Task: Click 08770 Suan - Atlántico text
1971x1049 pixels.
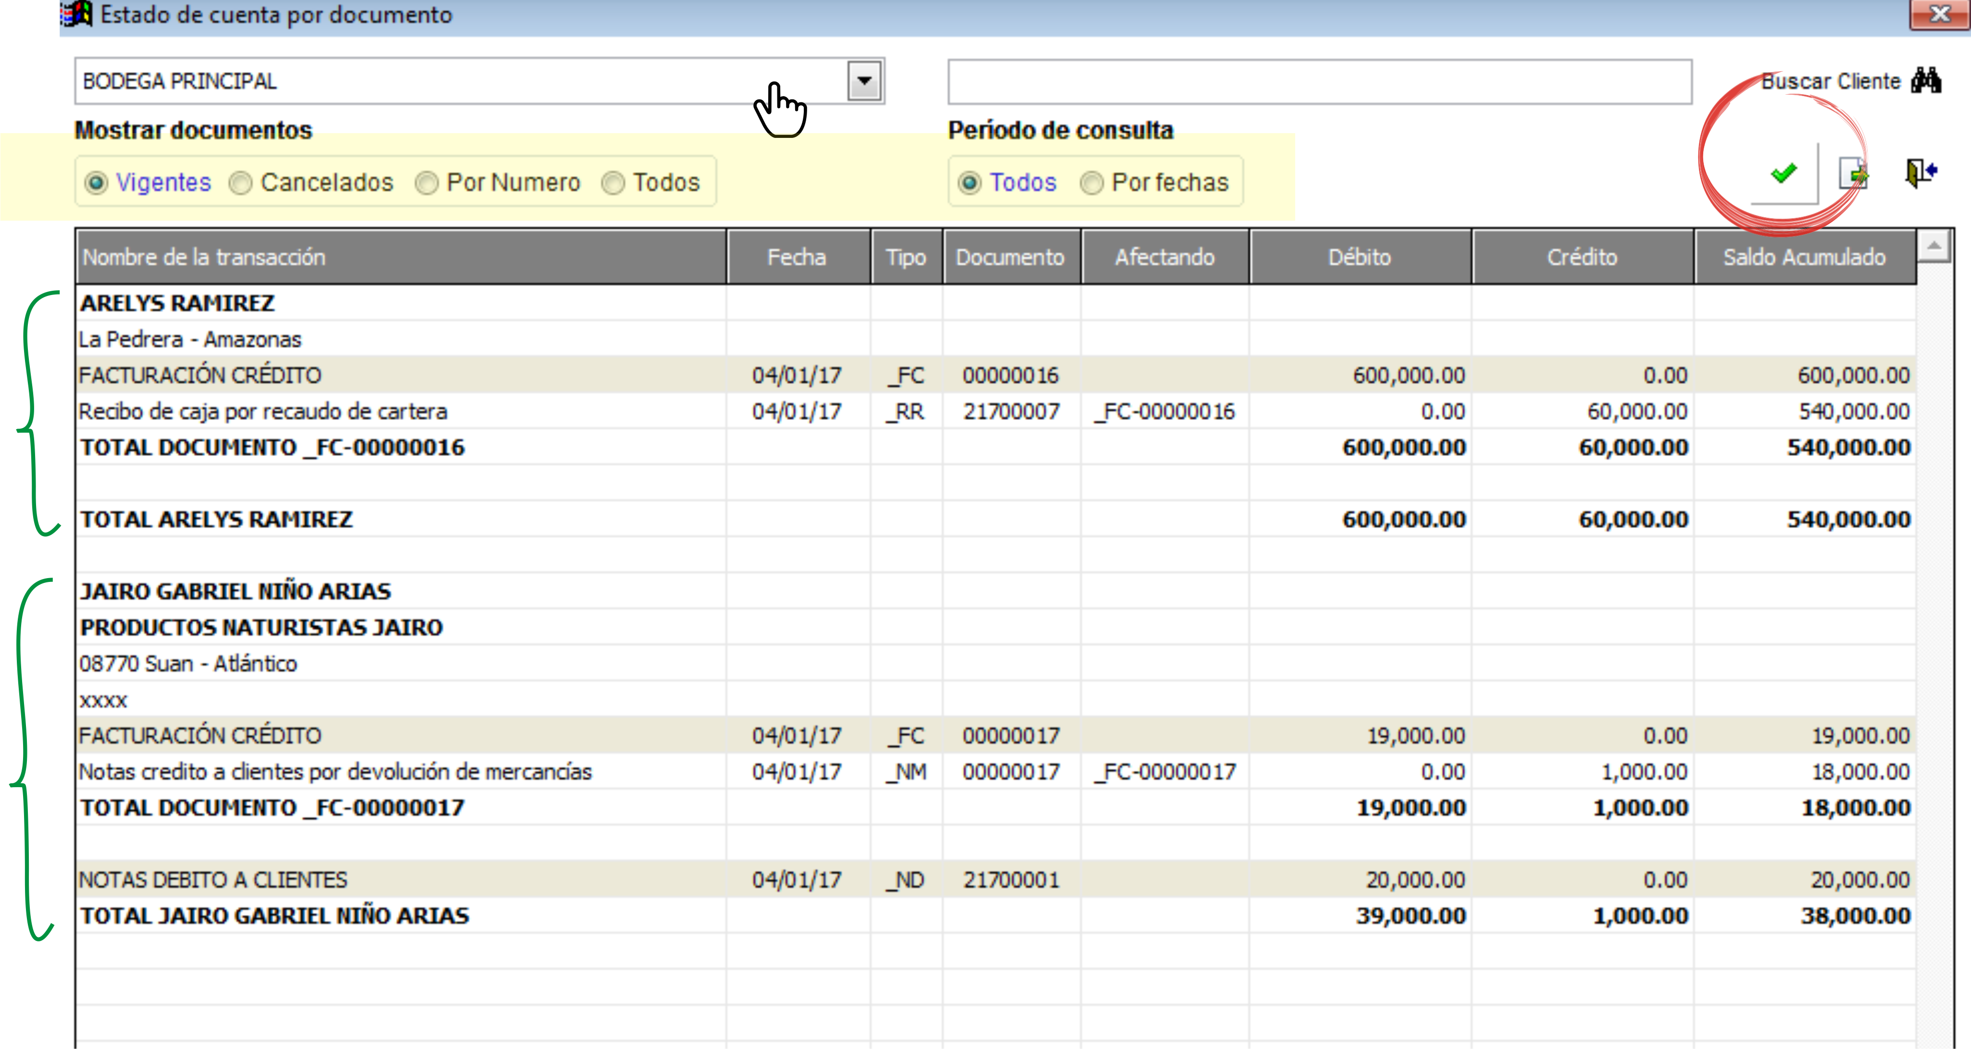Action: 188,664
